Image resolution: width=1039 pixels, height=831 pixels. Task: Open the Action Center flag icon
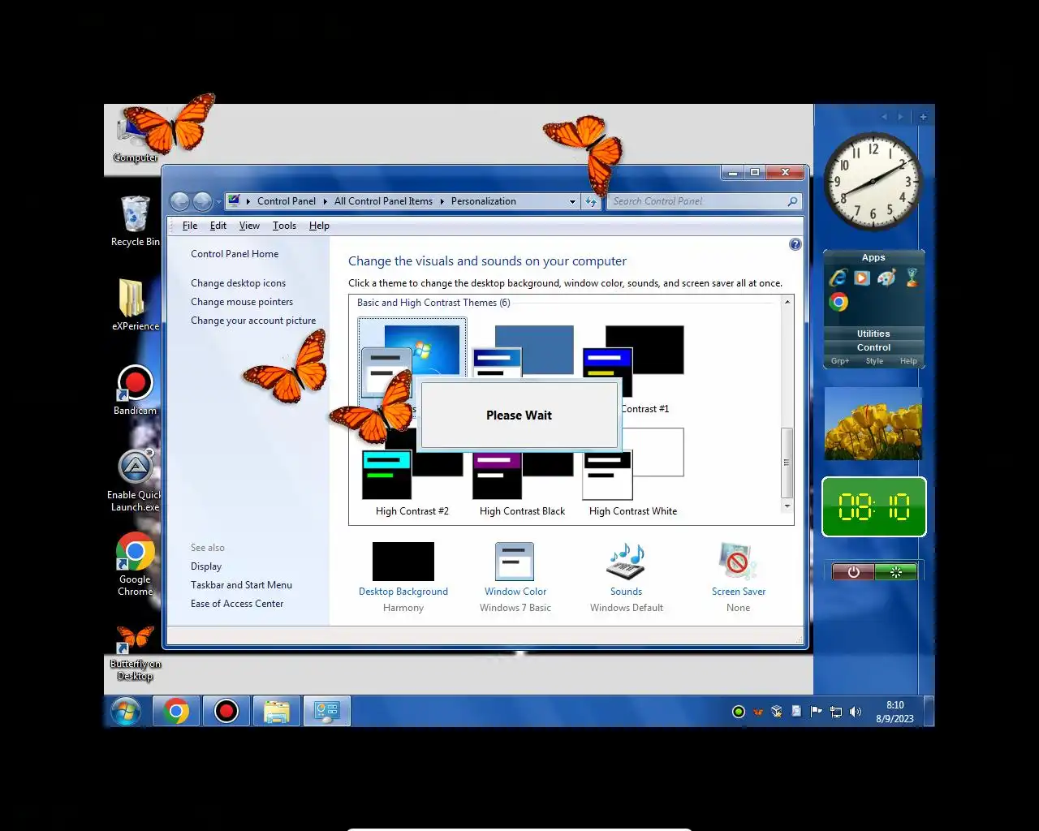point(817,712)
